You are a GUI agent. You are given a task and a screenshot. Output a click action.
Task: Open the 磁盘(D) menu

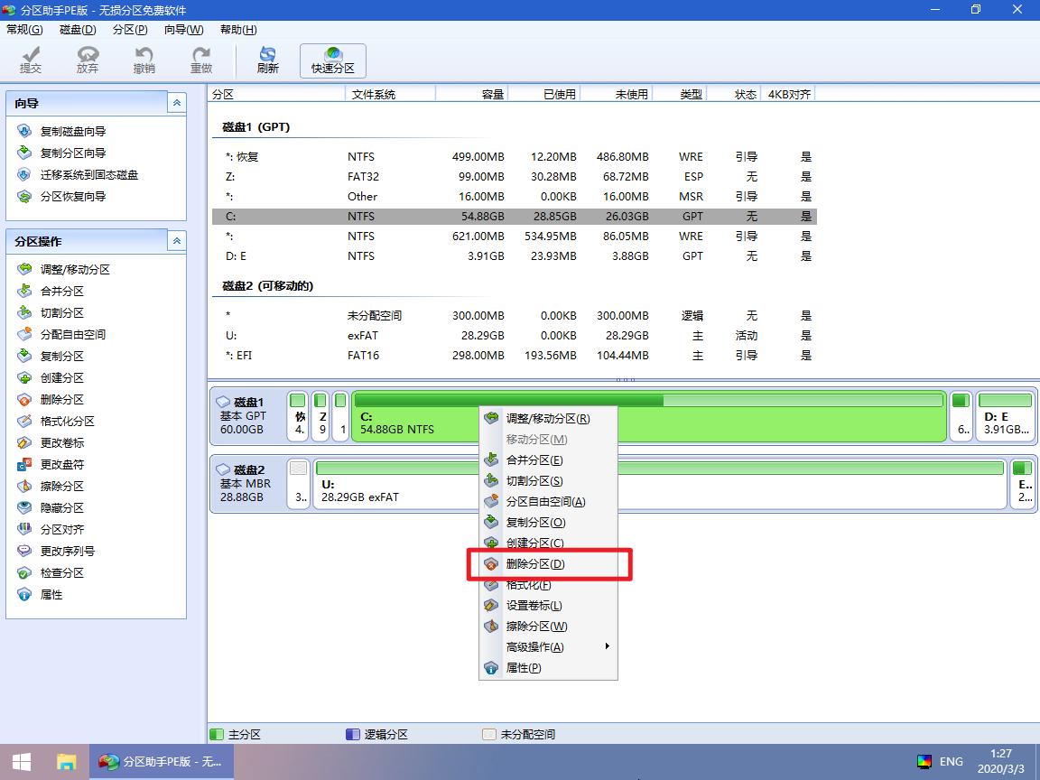[x=77, y=29]
